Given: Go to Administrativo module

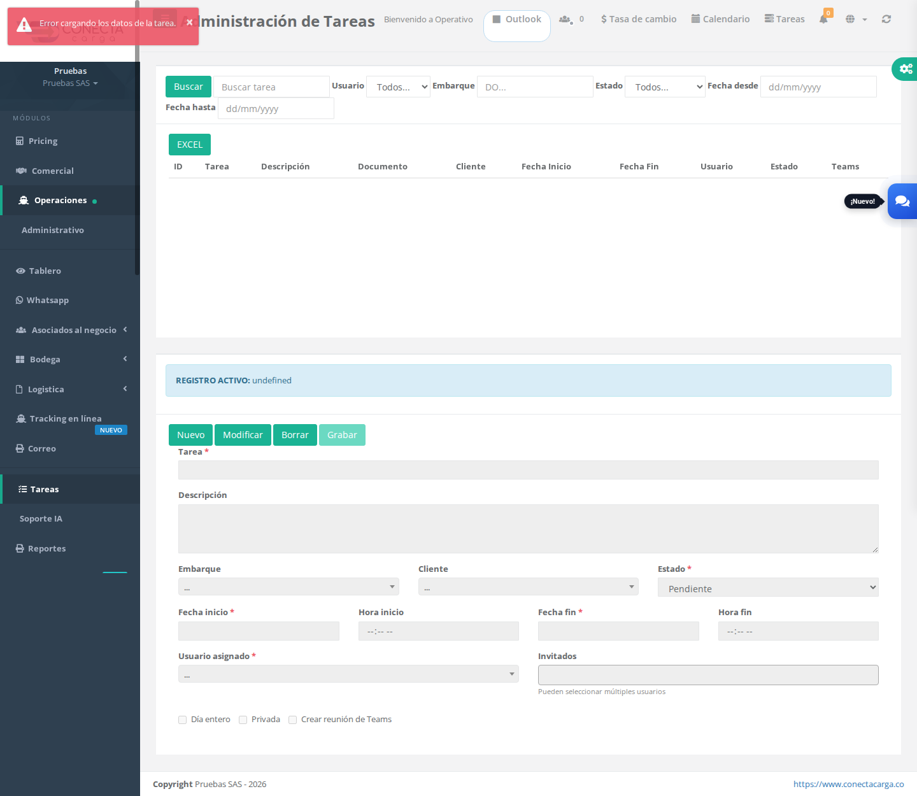Looking at the screenshot, I should click(x=70, y=230).
